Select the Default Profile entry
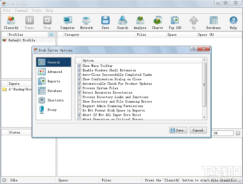The image size is (243, 184). coord(28,40)
